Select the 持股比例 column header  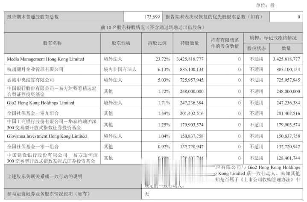coord(157,43)
